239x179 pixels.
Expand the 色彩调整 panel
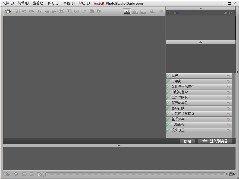click(199, 124)
